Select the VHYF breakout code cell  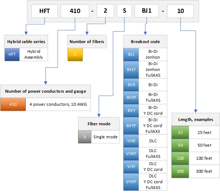(130, 182)
